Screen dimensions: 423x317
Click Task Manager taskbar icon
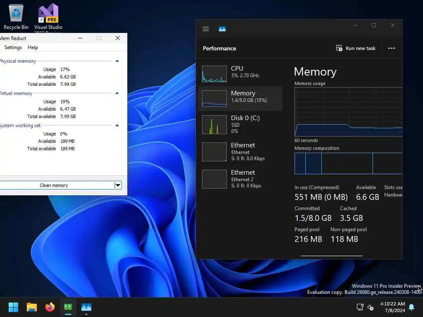pos(86,307)
